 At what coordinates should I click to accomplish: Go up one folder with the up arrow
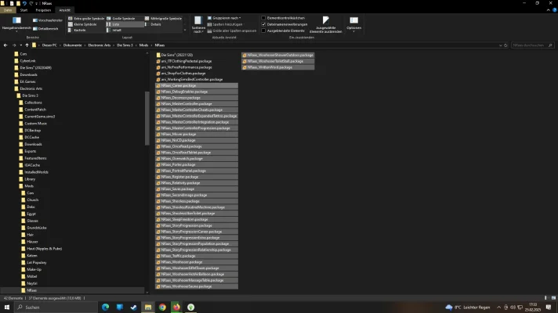[27, 45]
